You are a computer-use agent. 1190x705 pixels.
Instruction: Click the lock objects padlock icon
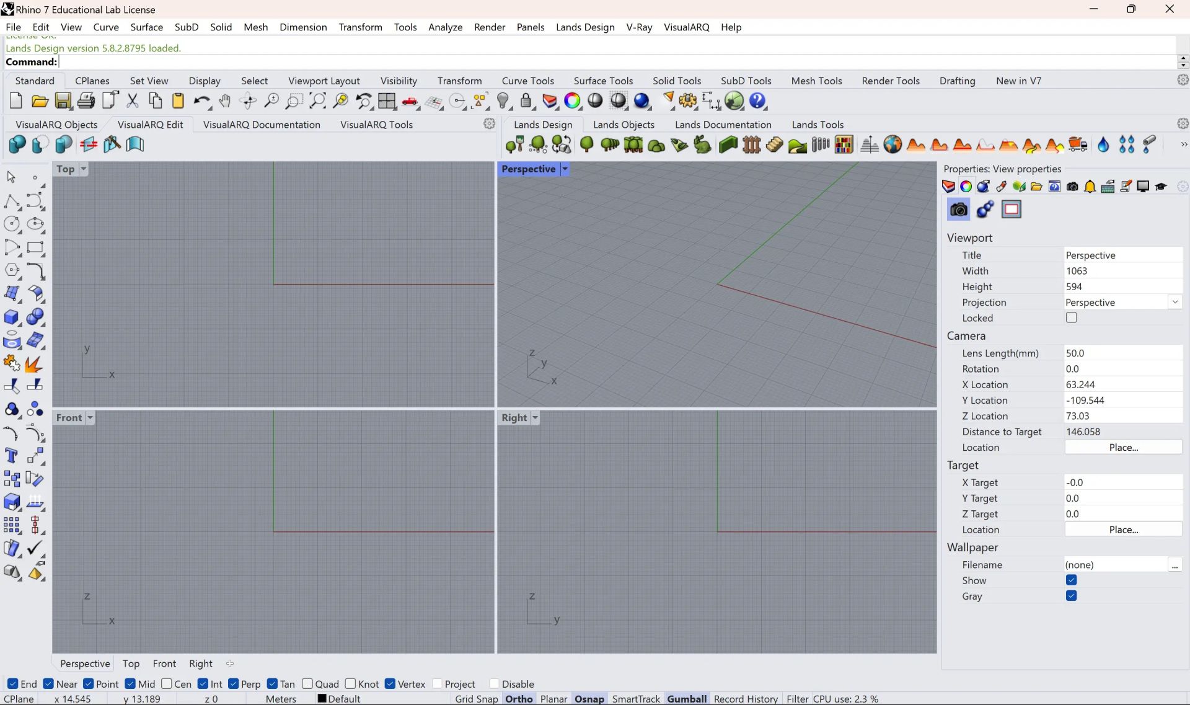click(x=526, y=100)
